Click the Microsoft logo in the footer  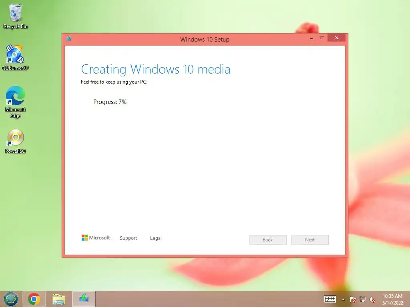[96, 237]
